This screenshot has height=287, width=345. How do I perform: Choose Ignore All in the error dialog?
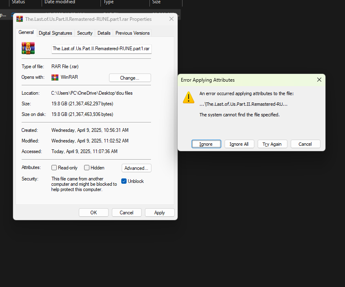click(x=239, y=144)
